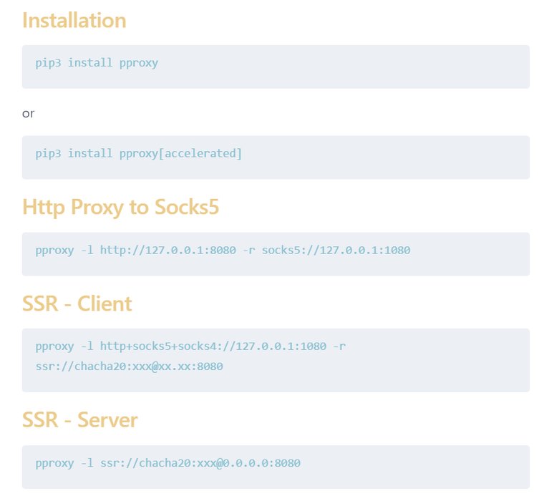Click the 'pip3 install pproxy' code block
Screen dimensions: 539x501
(276, 67)
